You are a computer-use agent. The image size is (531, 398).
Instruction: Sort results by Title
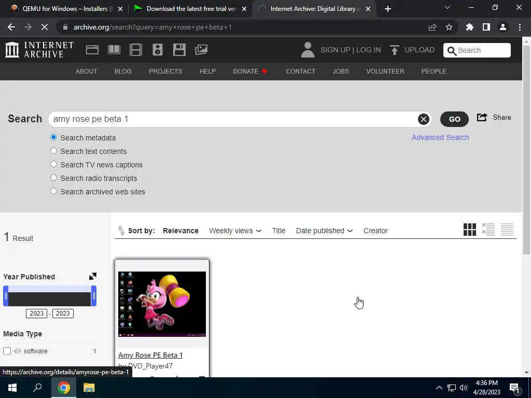click(x=278, y=231)
